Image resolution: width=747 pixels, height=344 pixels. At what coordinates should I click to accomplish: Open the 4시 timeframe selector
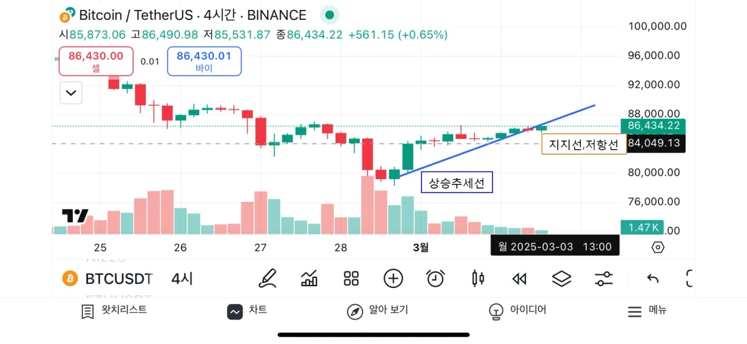[182, 279]
